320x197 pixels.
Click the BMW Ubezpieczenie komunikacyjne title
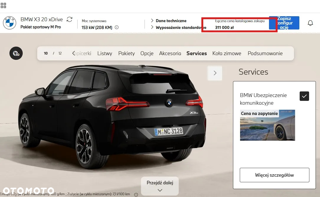click(263, 99)
